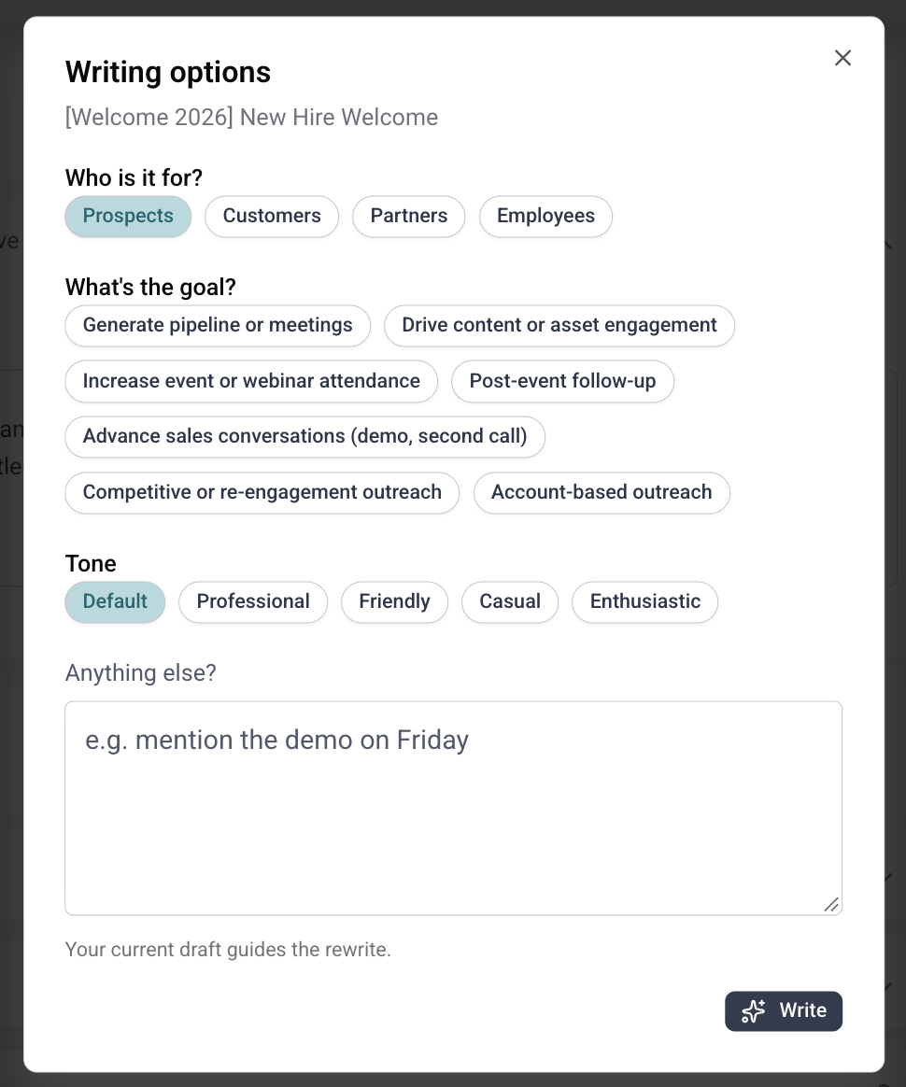Pick Employees as the audience
Viewport: 906px width, 1087px height.
tap(545, 217)
